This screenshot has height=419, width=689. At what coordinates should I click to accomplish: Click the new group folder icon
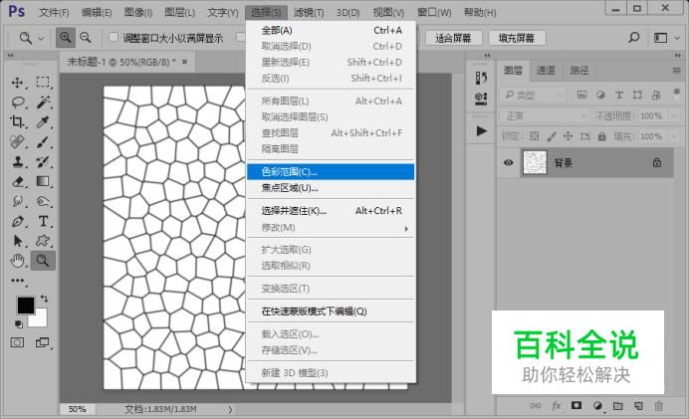(x=617, y=406)
